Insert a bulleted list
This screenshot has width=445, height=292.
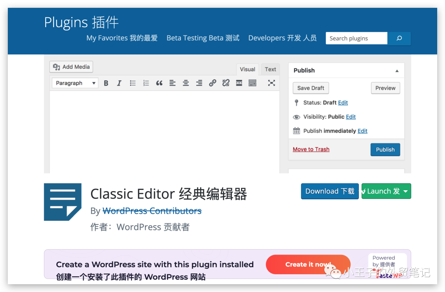pos(133,83)
